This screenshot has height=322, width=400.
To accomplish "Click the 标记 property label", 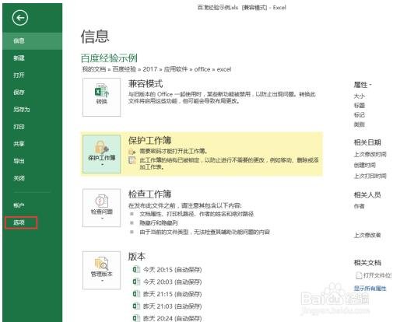I will 360,115.
